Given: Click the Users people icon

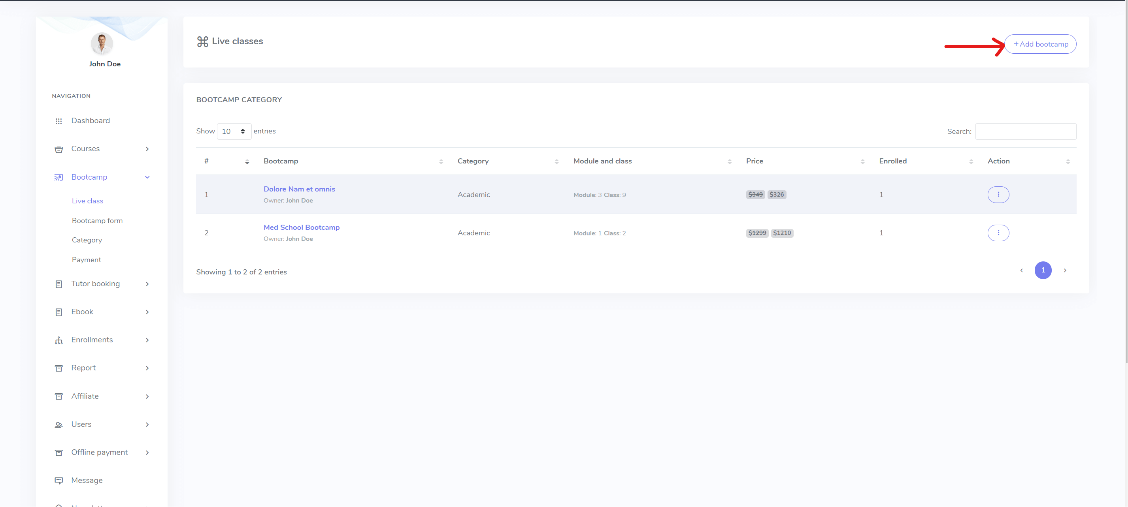Looking at the screenshot, I should coord(58,425).
